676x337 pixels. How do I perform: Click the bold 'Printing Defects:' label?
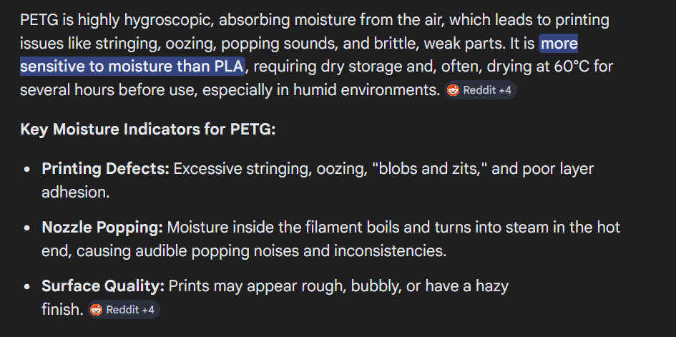coord(105,169)
